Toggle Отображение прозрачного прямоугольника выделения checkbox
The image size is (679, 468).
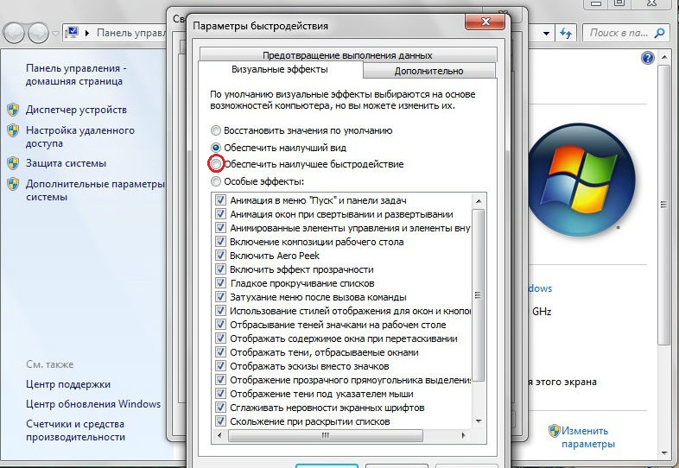click(x=220, y=380)
